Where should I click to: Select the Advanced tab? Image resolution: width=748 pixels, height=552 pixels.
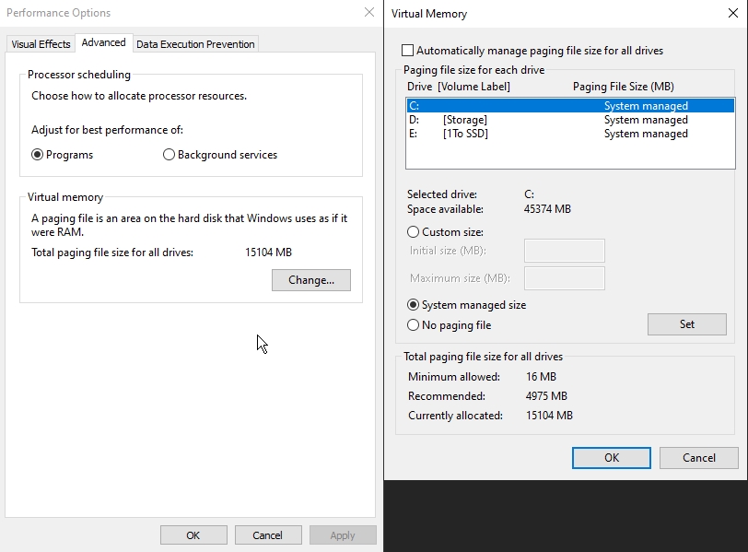click(x=103, y=43)
